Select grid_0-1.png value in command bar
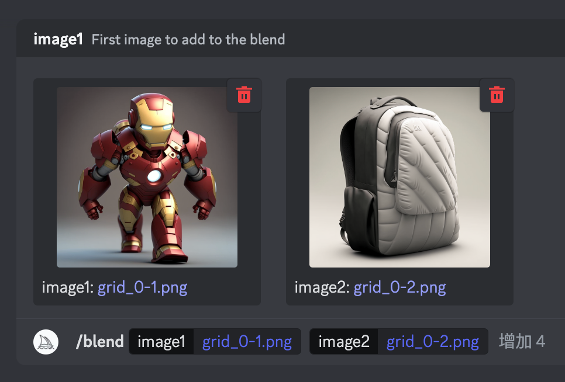565x382 pixels. [x=247, y=341]
